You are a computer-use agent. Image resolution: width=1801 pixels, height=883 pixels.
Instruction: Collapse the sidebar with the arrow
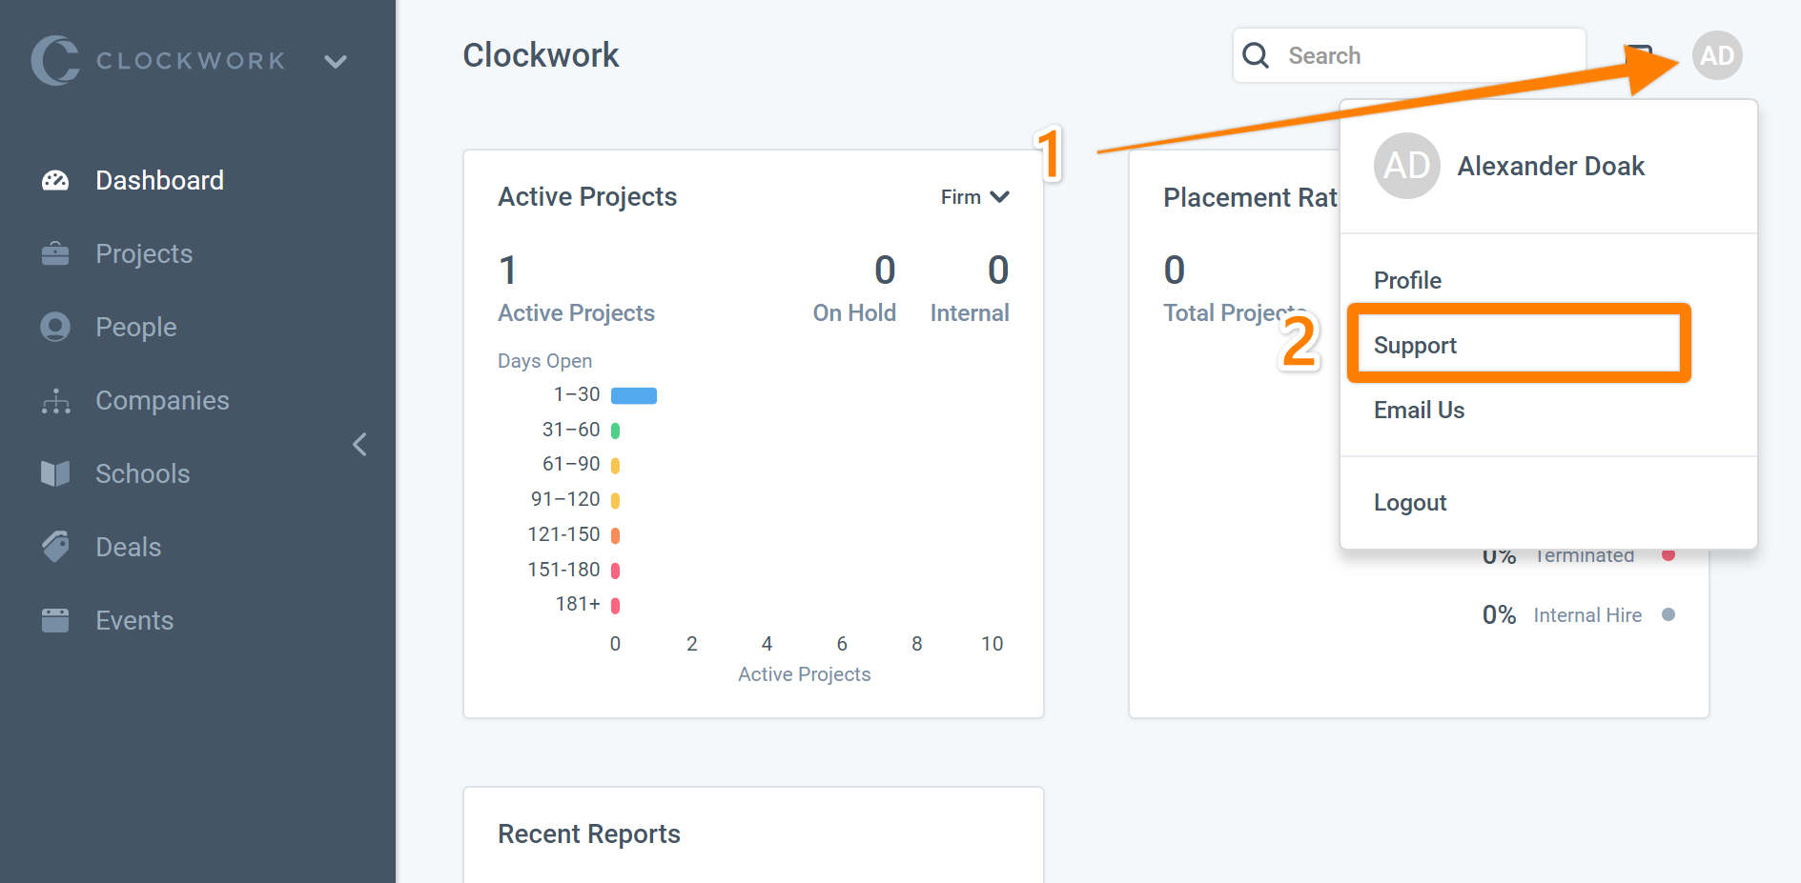359,444
